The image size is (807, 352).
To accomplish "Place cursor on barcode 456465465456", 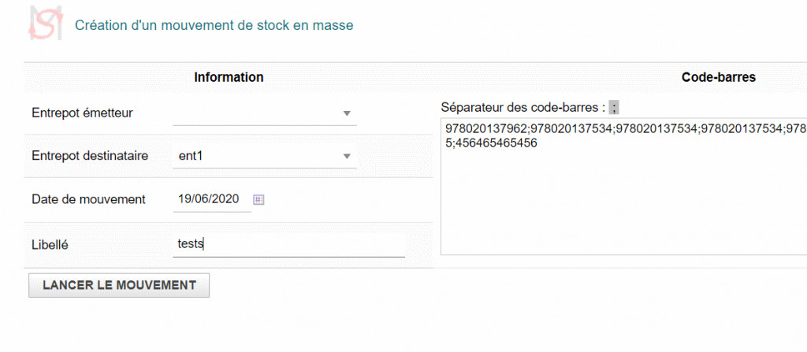I will [x=496, y=143].
